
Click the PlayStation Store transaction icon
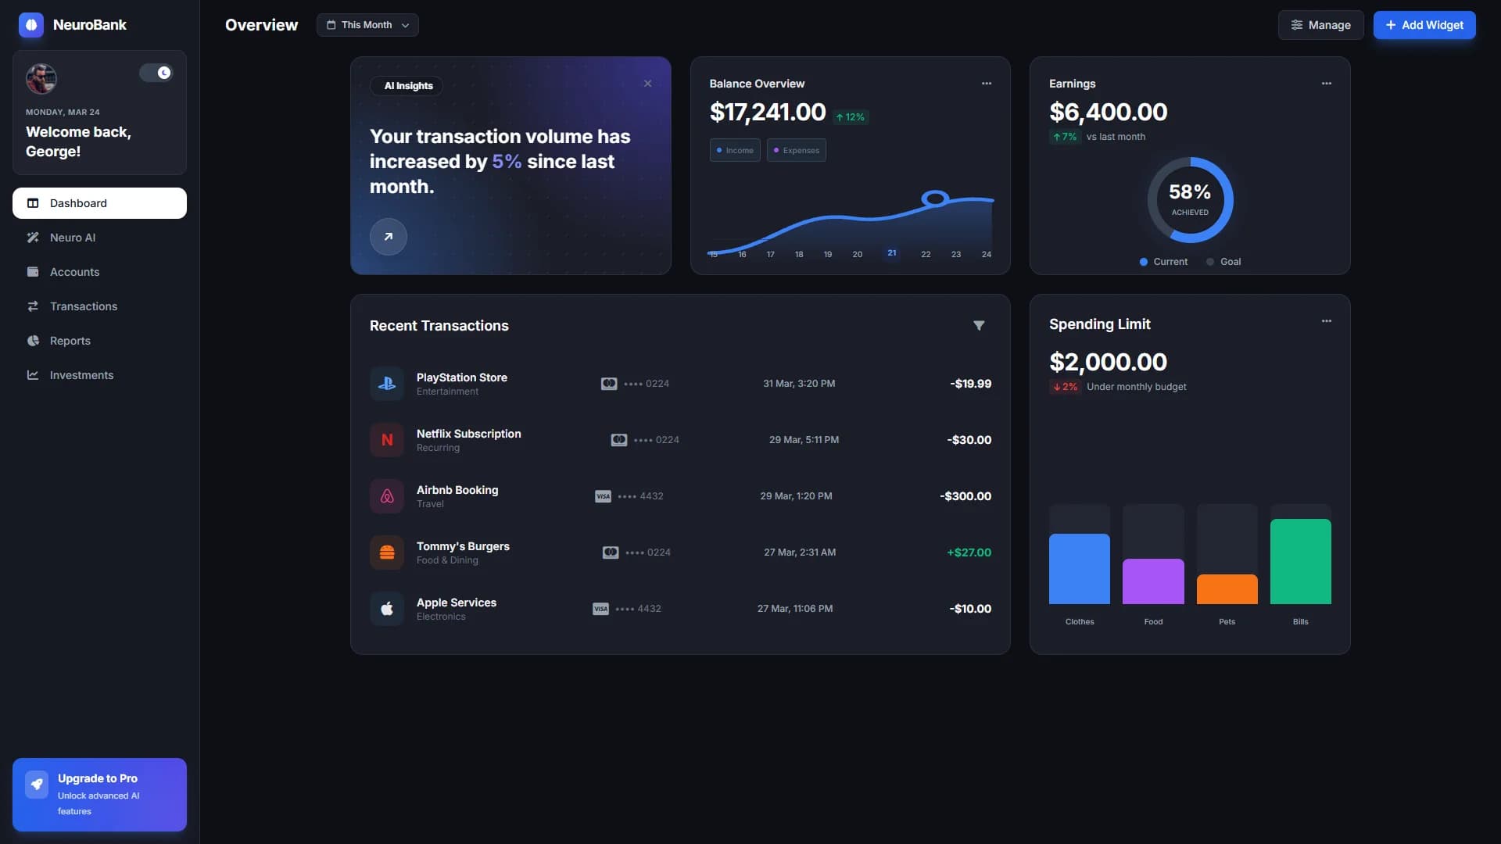(x=387, y=383)
